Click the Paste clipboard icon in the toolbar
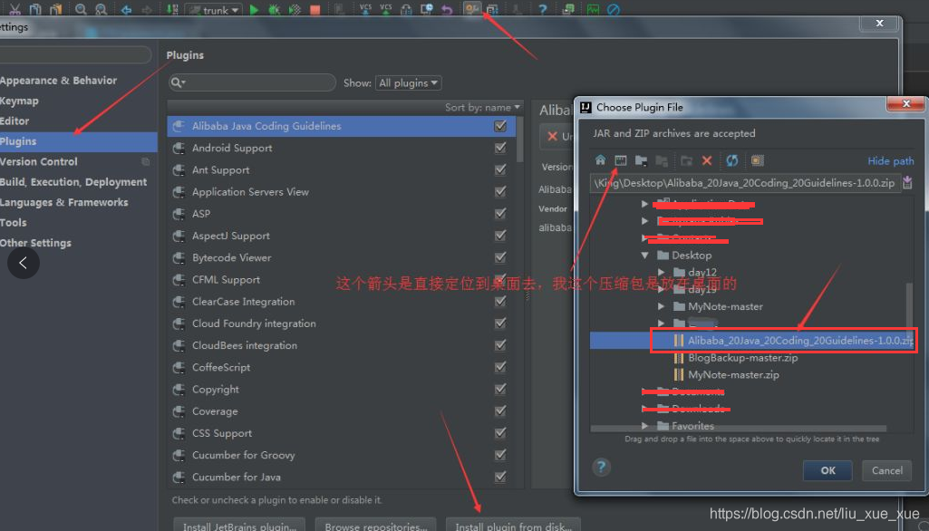This screenshot has width=929, height=531. [55, 9]
